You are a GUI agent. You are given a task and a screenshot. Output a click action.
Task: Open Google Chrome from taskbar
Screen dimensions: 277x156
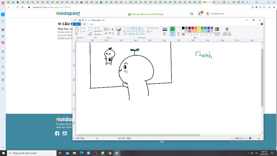(110, 153)
